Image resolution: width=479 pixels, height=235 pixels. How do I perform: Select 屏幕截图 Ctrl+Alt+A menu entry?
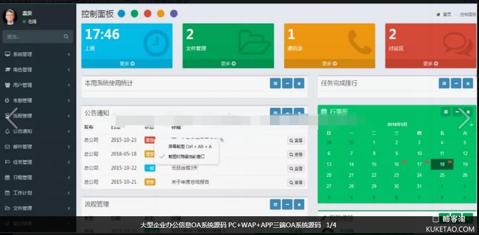(x=189, y=146)
